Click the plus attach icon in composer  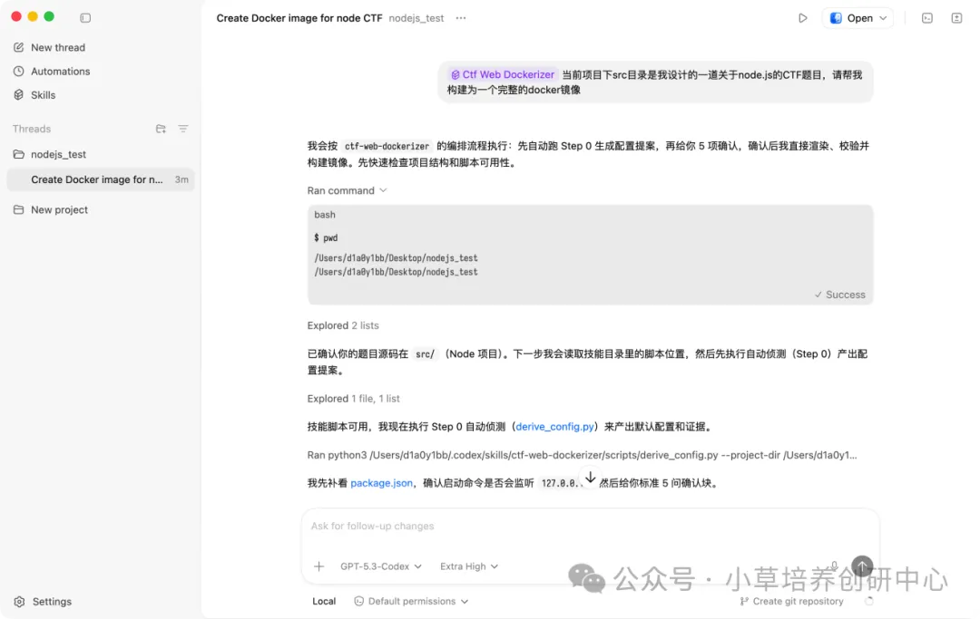[318, 566]
